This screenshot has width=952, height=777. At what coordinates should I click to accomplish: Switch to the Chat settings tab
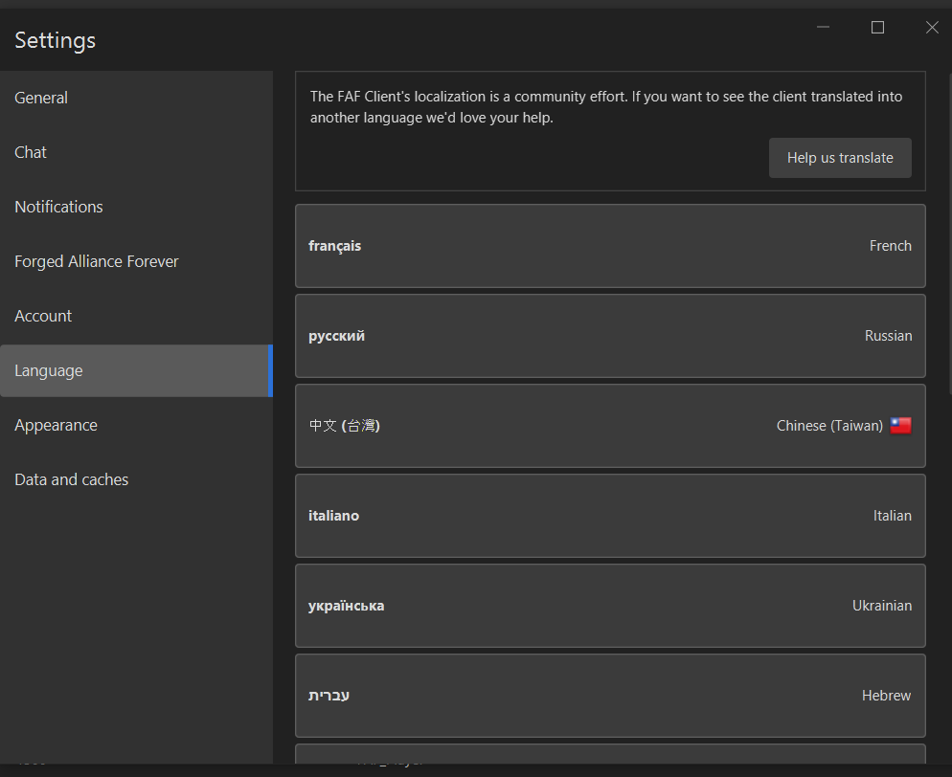(136, 152)
